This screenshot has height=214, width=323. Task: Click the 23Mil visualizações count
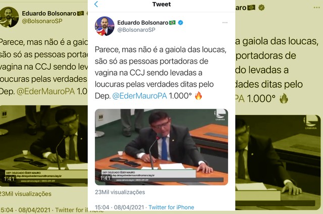120,192
